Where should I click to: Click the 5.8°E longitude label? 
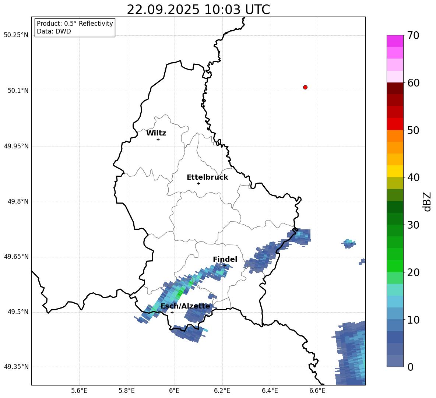pyautogui.click(x=127, y=391)
